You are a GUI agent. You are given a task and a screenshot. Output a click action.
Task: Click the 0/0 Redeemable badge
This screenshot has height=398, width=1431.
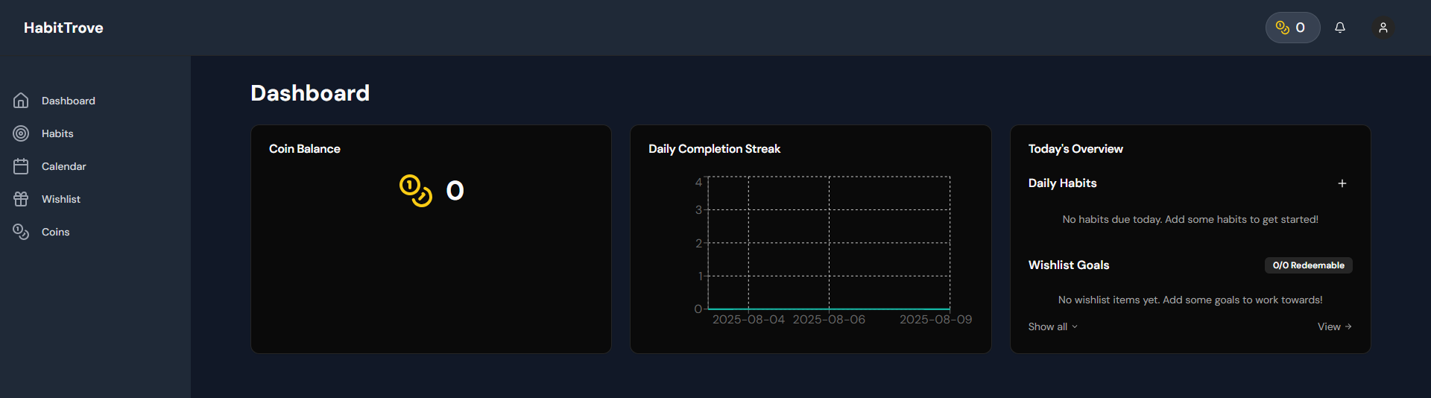click(x=1309, y=265)
